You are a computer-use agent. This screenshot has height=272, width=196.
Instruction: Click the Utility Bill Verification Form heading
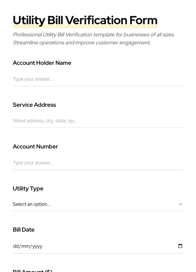pyautogui.click(x=85, y=20)
